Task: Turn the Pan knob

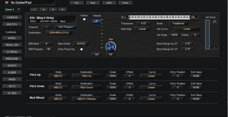Action: click(111, 46)
